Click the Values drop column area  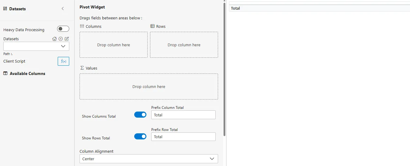[x=149, y=86]
